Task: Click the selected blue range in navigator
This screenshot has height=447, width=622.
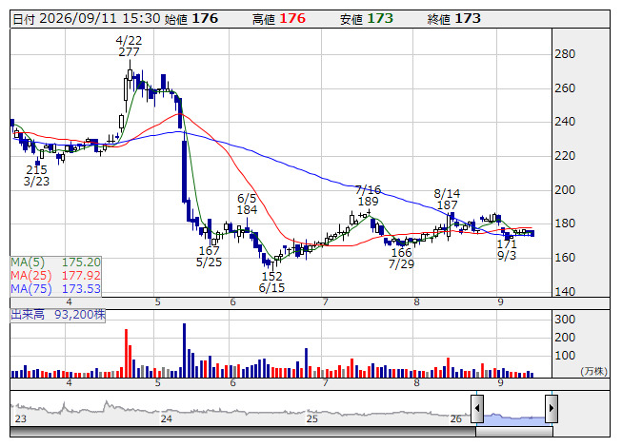Action: coord(514,418)
